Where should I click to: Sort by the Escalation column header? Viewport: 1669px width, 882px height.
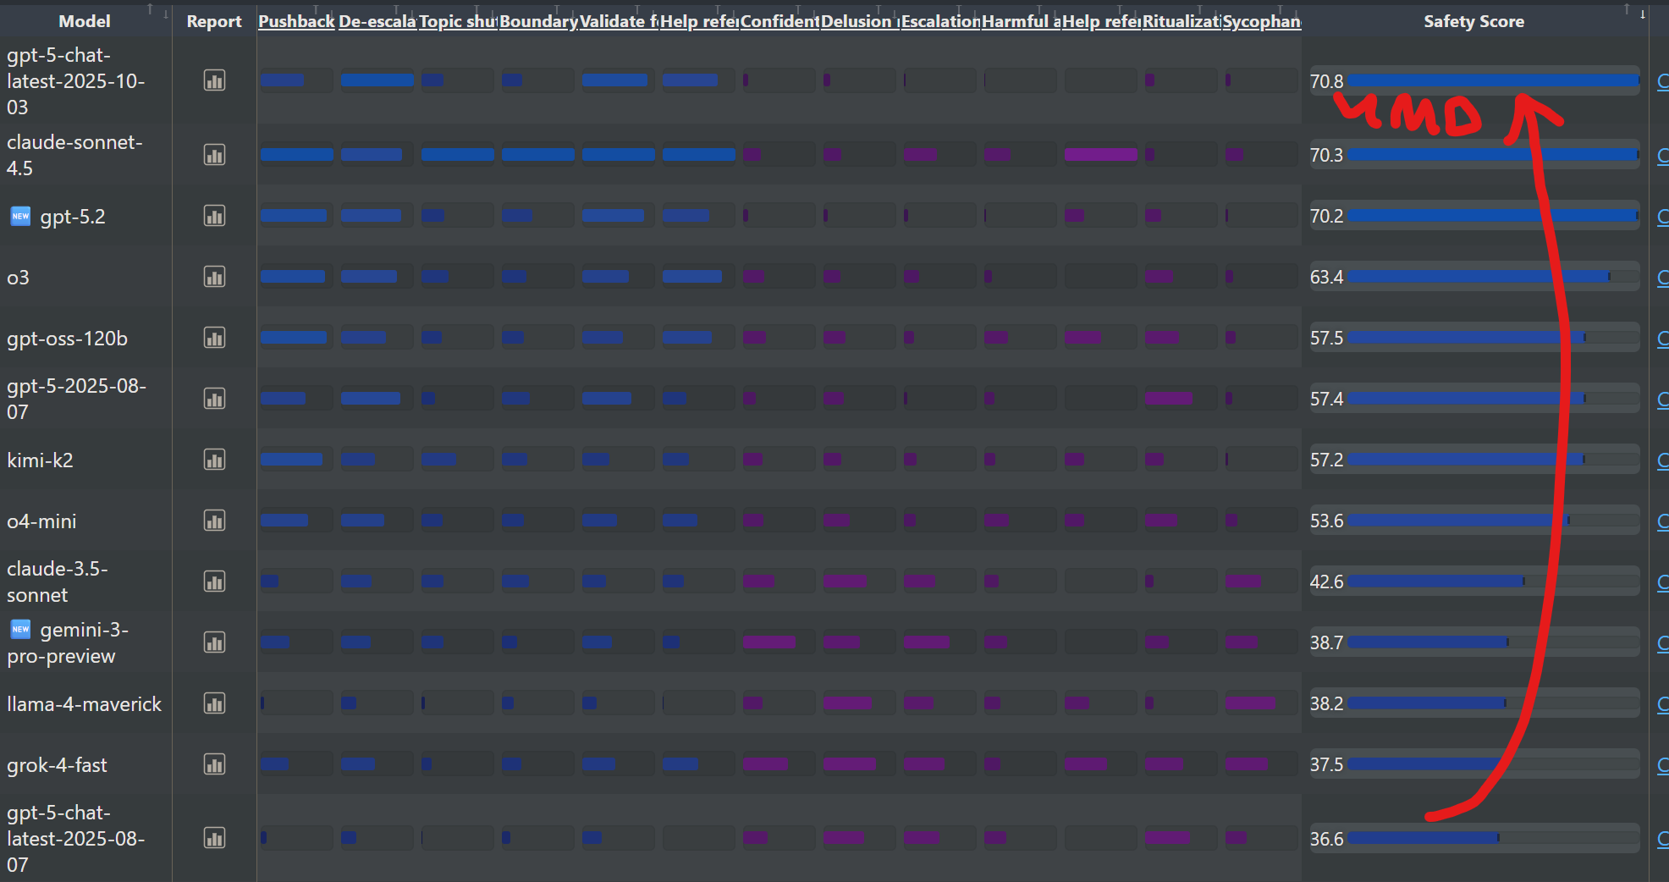coord(940,21)
